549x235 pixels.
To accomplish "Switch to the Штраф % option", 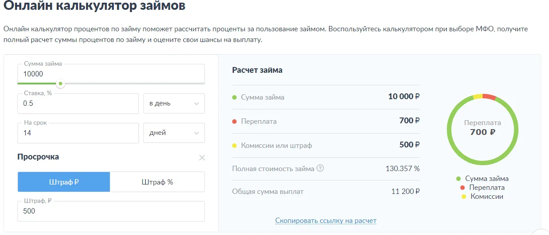I will pyautogui.click(x=157, y=182).
